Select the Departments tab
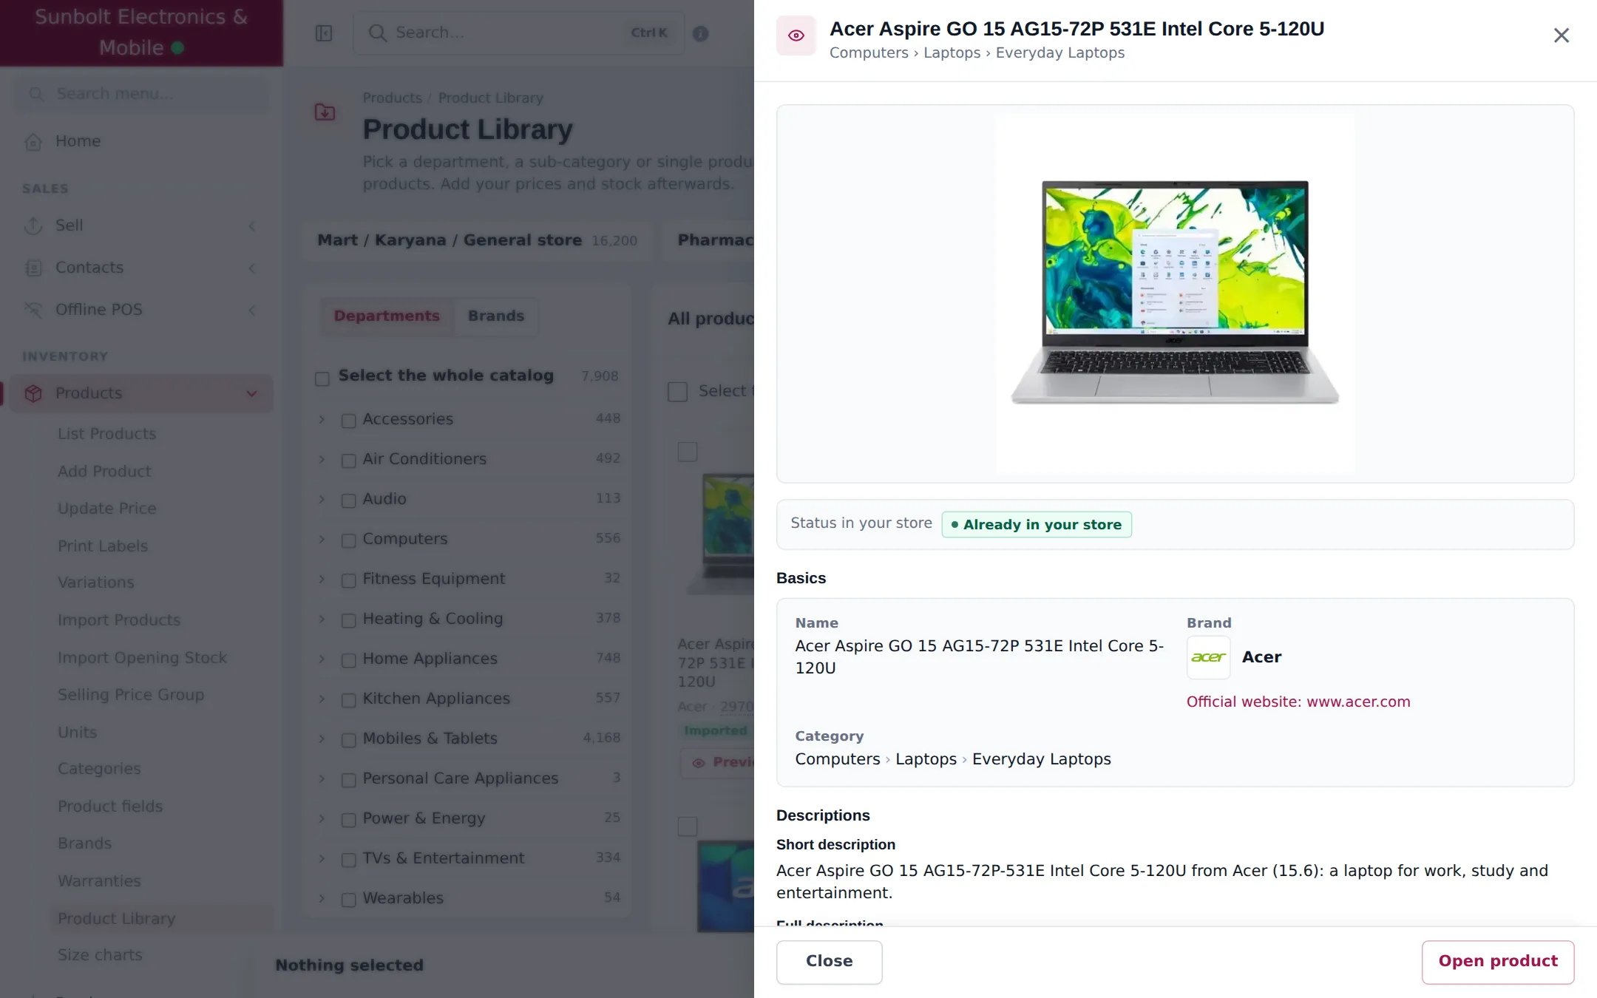Image resolution: width=1597 pixels, height=998 pixels. (x=387, y=316)
